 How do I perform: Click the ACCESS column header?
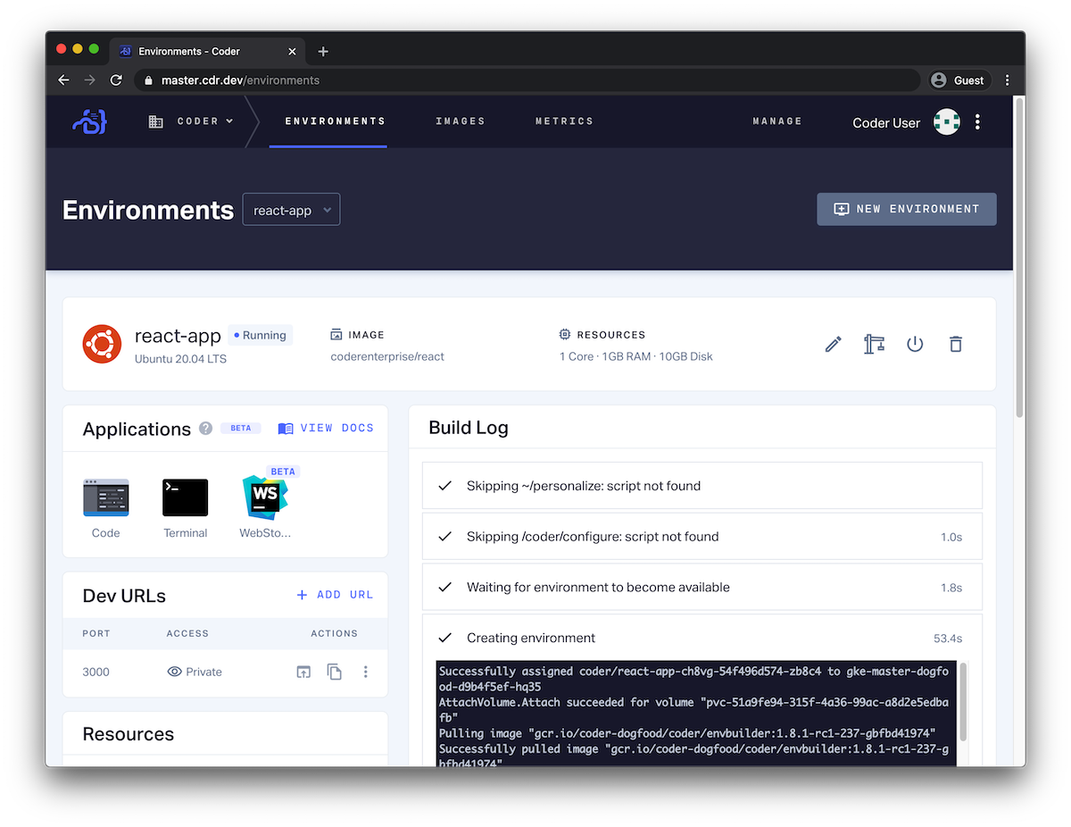187,633
